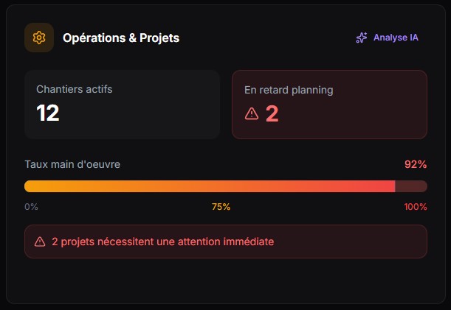The height and width of the screenshot is (310, 451).
Task: Open the alert about 2 projets needing attention
Action: [x=225, y=242]
